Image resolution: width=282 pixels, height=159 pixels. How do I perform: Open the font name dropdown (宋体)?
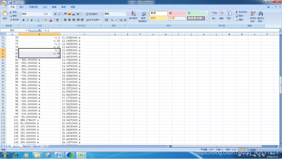(x=43, y=14)
